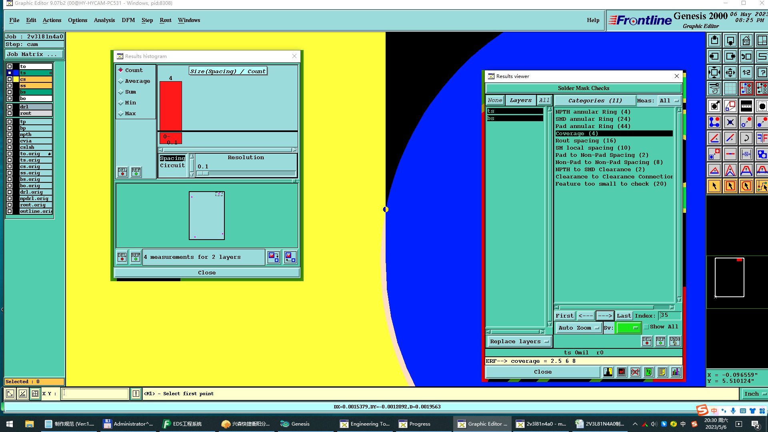The height and width of the screenshot is (432, 768).
Task: Select the ruler measurement tool
Action: (746, 106)
